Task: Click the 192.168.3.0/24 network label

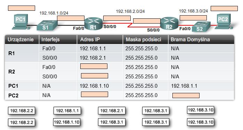Action: click(193, 11)
